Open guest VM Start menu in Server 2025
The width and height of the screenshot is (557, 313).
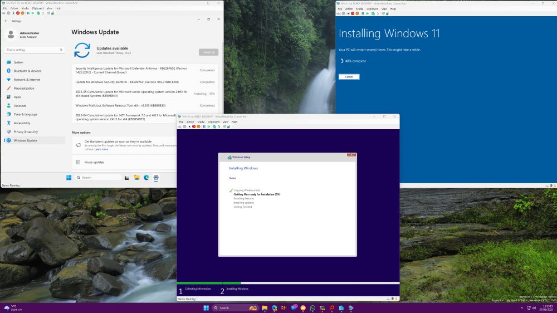click(x=69, y=178)
